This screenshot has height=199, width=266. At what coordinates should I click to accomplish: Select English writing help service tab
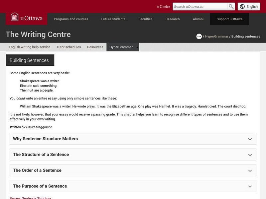pos(30,47)
